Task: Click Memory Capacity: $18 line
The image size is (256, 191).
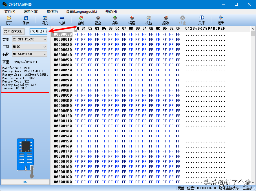Action: 19,85
